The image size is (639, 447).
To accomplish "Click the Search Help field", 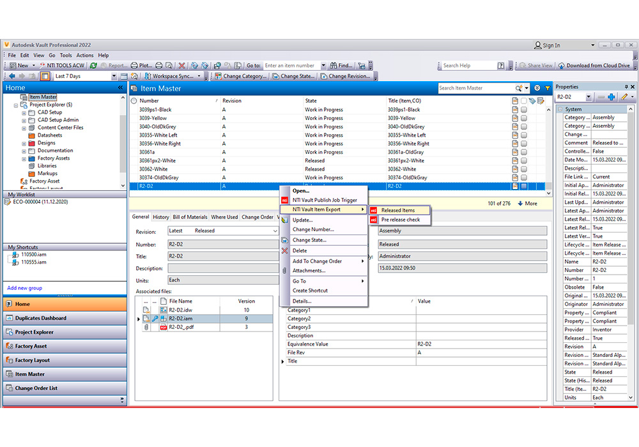I will pos(468,66).
